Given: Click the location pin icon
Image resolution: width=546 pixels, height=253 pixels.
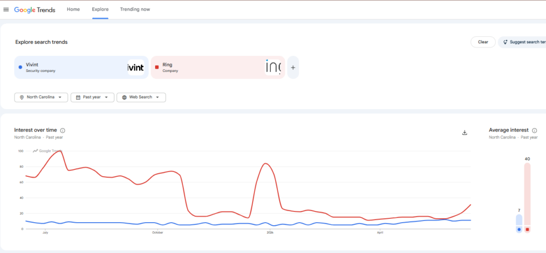Looking at the screenshot, I should [x=21, y=97].
